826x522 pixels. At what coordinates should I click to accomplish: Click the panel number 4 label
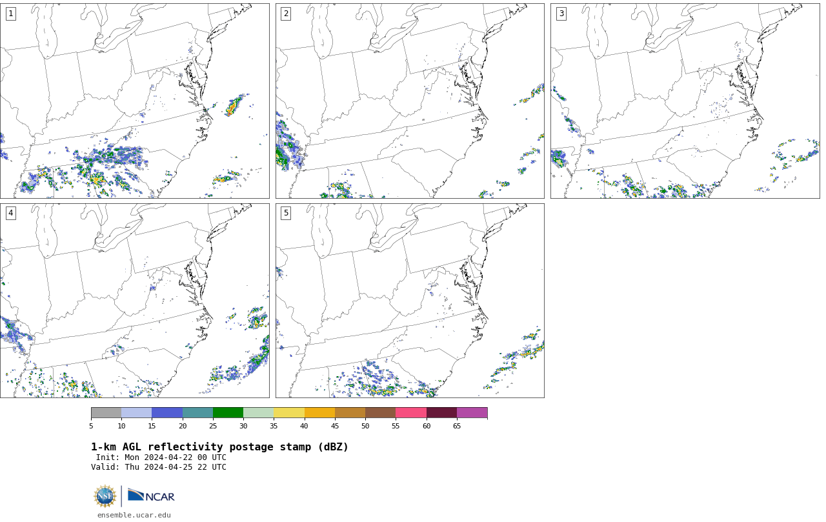[x=10, y=213]
